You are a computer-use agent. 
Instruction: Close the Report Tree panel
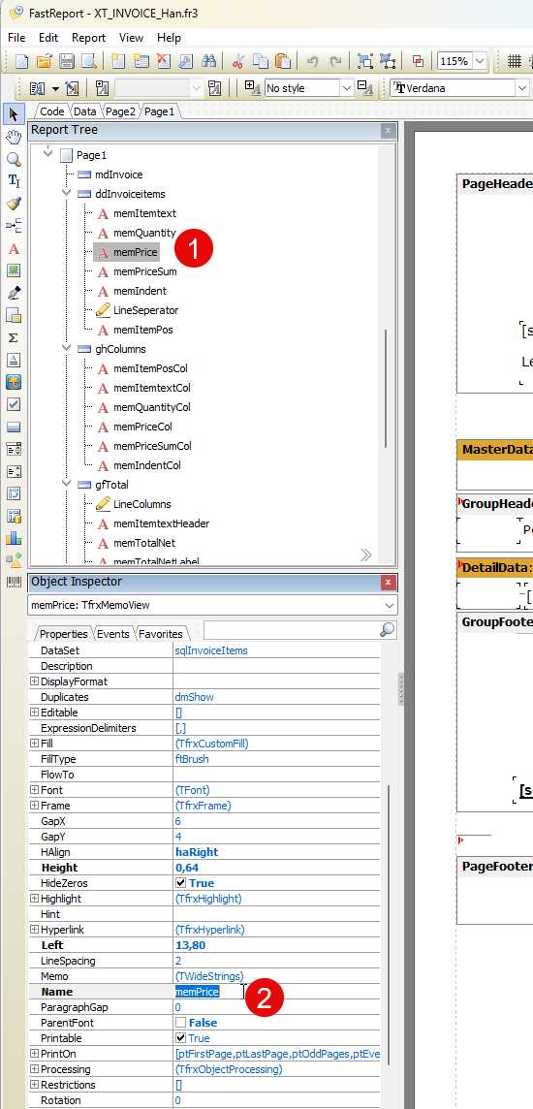388,130
